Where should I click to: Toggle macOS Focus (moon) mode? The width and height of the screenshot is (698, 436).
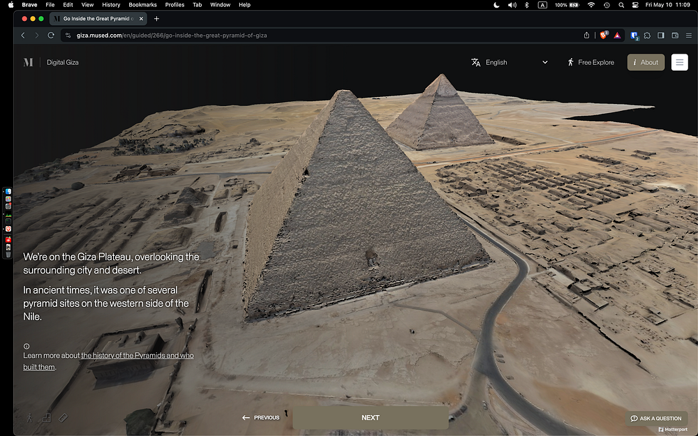[497, 5]
